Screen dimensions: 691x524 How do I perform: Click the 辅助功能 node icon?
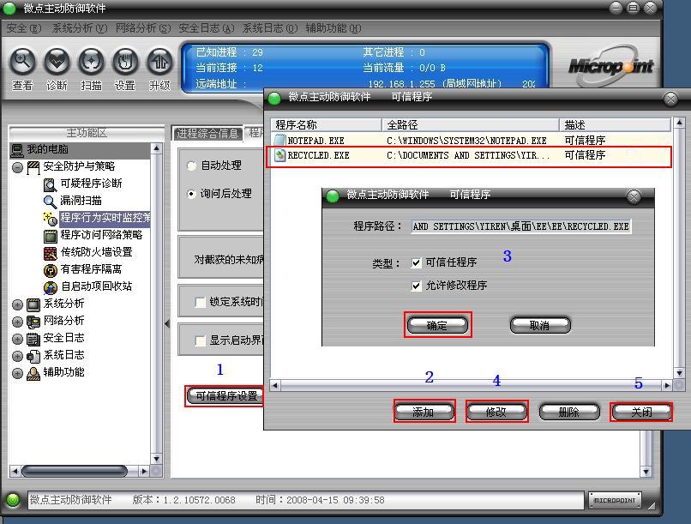coord(33,373)
